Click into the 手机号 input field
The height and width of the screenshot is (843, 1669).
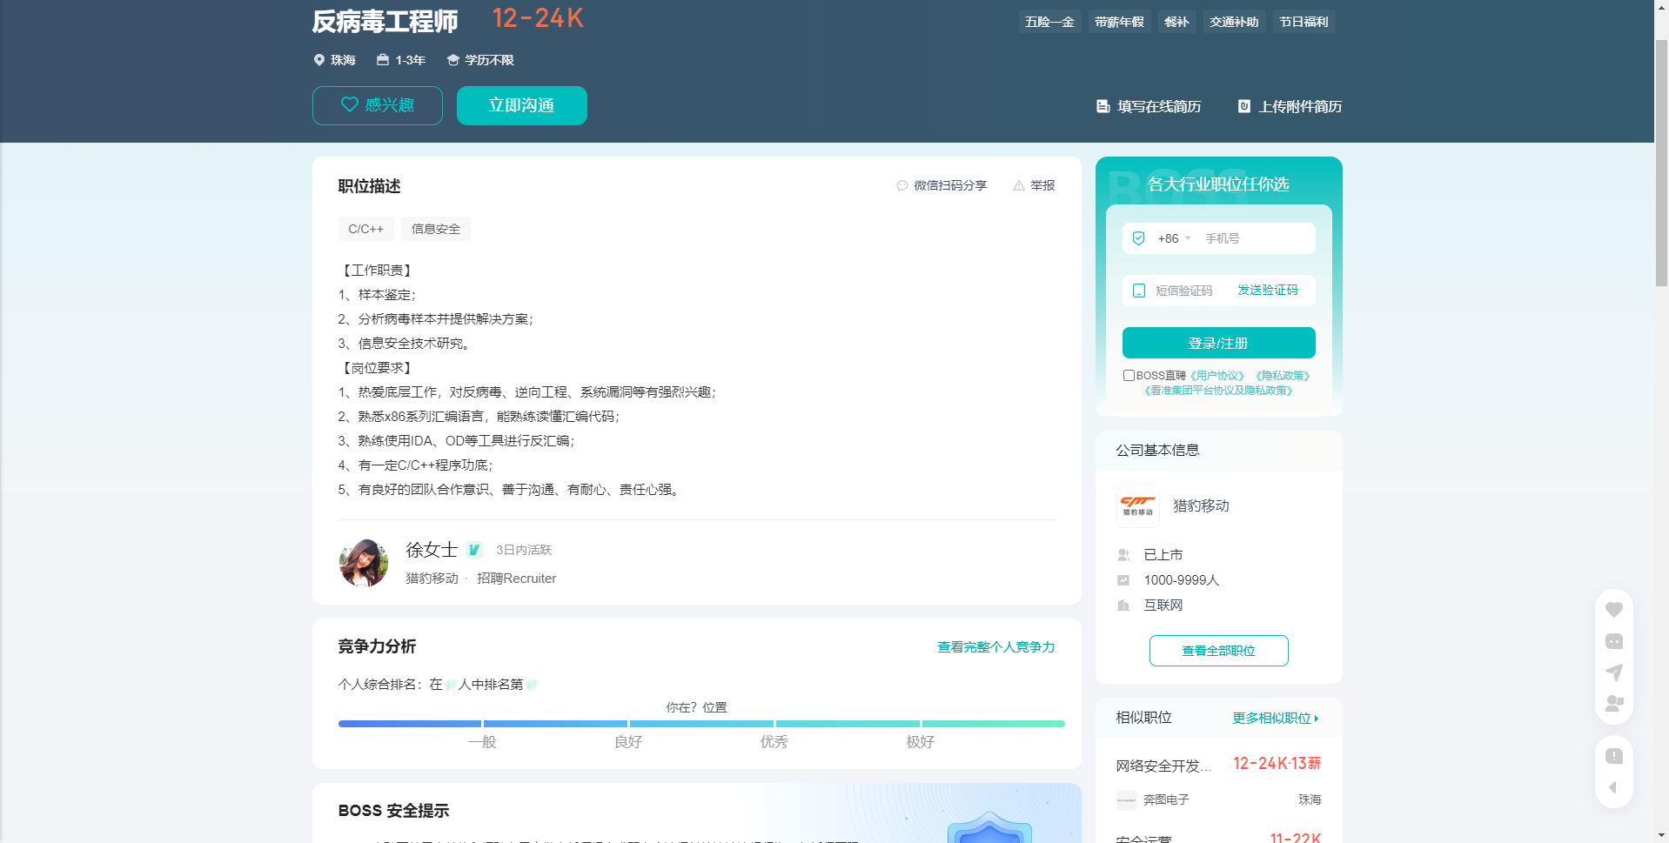pos(1257,238)
